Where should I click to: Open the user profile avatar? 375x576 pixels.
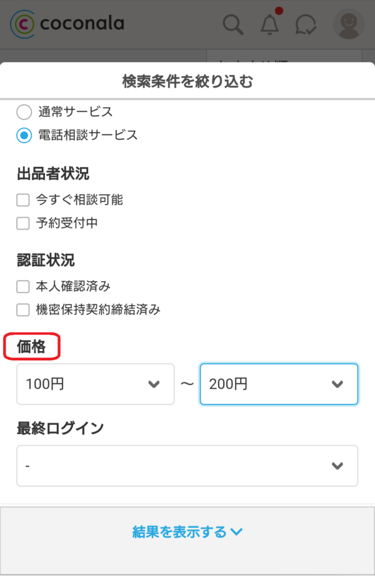(x=349, y=24)
